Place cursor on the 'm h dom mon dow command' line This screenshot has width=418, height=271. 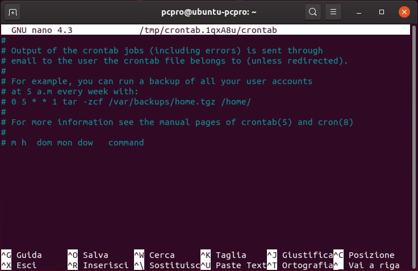coord(77,143)
